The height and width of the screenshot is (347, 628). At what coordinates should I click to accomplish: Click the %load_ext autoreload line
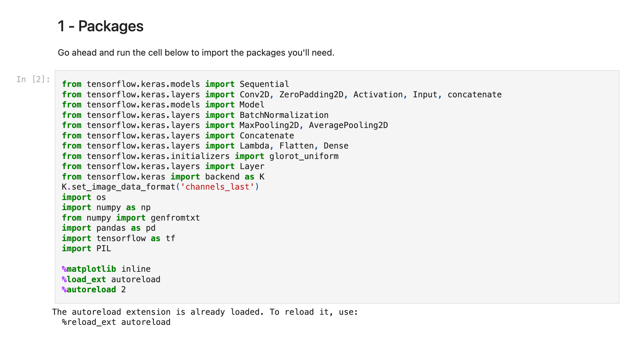point(111,279)
